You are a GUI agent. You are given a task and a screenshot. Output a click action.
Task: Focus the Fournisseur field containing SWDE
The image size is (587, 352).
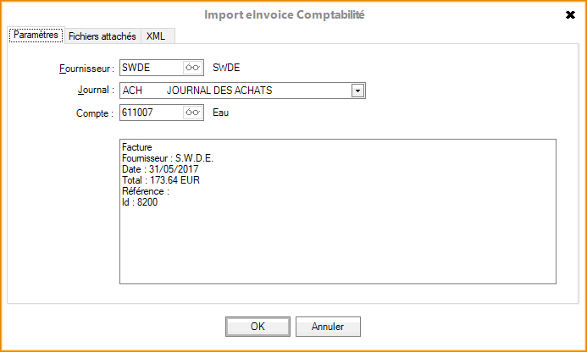150,68
